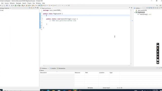Open the Run dropdown arrow beside green Run
This screenshot has width=162, height=91.
point(17,6)
